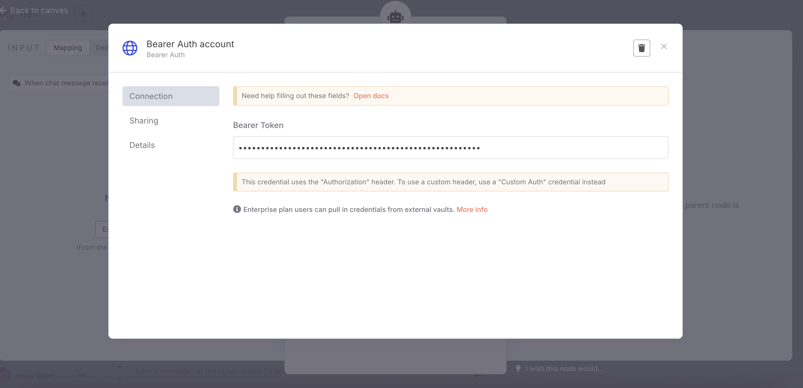Follow the More info link
This screenshot has width=803, height=388.
472,209
